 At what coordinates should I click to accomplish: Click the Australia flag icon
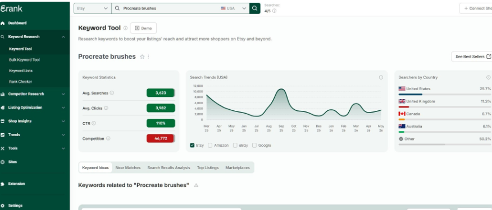402,127
